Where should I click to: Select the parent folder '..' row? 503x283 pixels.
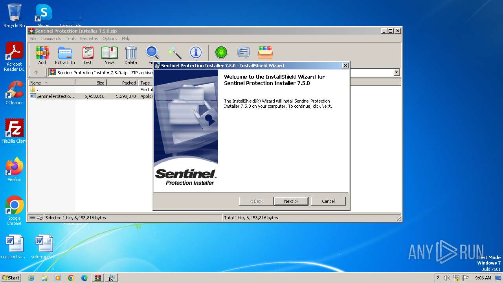click(x=91, y=90)
